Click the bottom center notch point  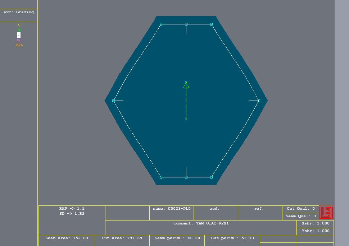186,177
